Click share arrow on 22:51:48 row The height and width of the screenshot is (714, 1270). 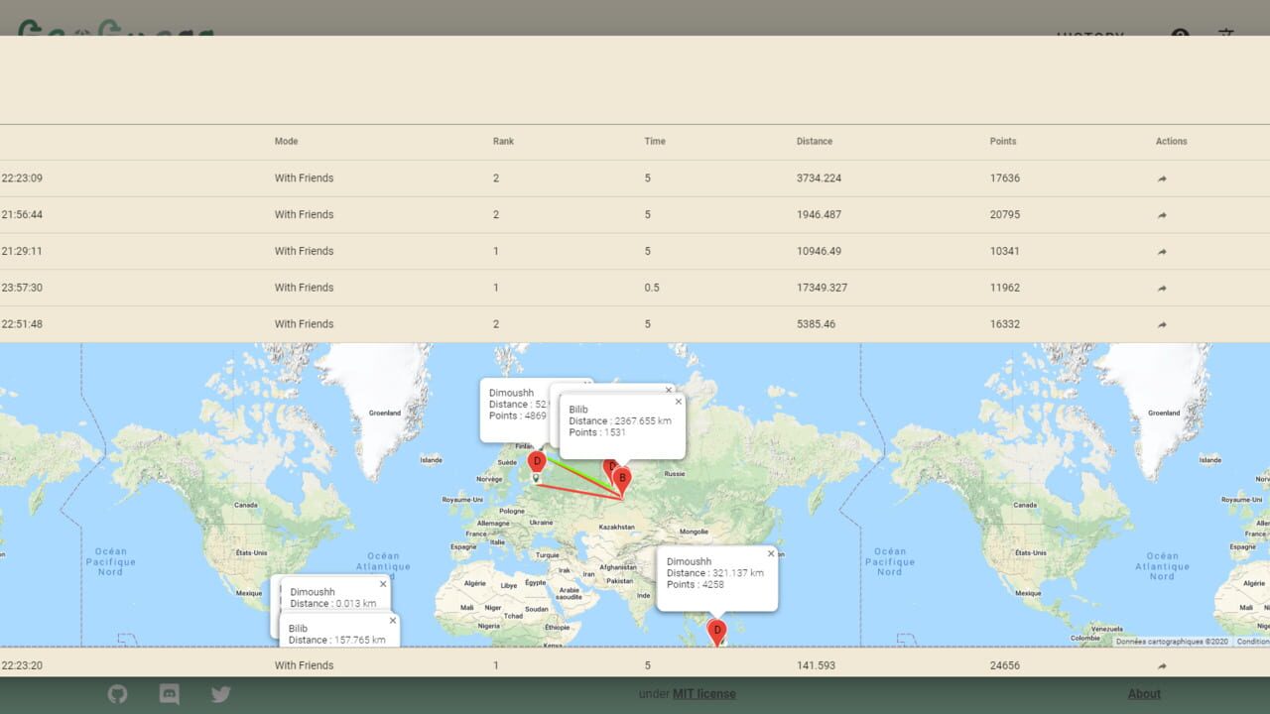click(1162, 324)
